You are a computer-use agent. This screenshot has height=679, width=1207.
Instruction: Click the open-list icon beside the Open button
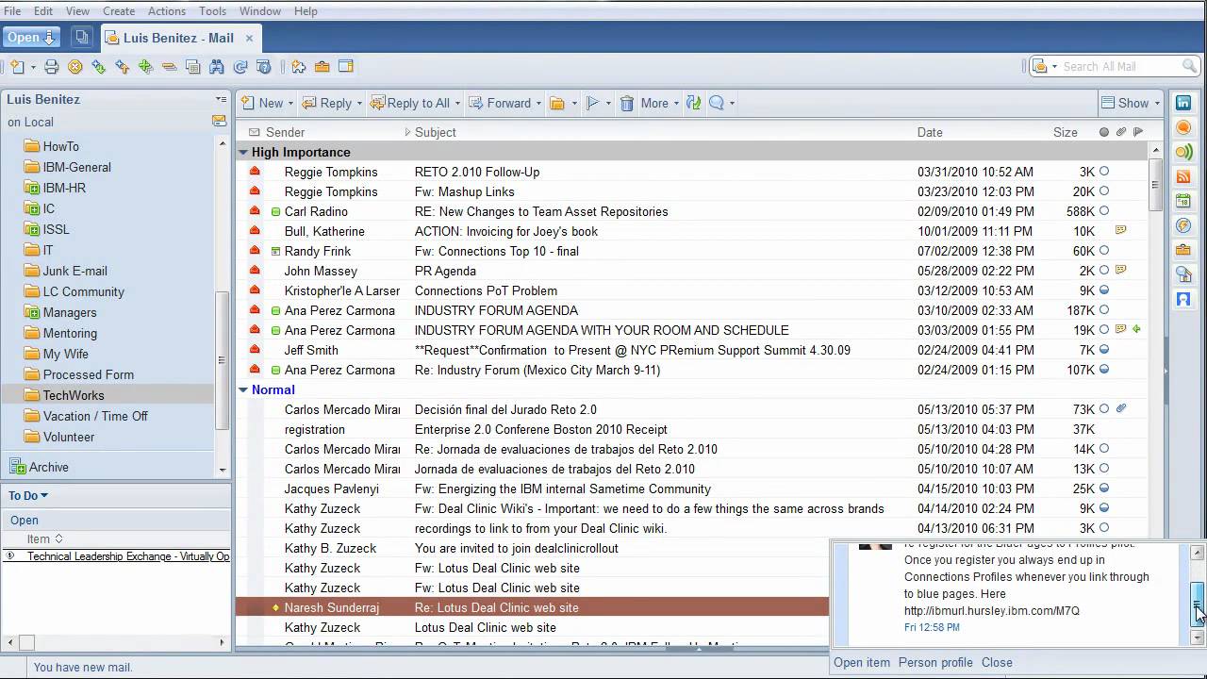[x=82, y=38]
